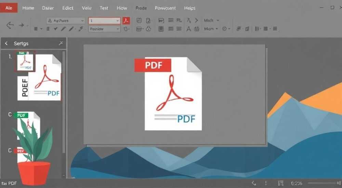
Task: Click the card icon with dropdown arrow
Action: (140, 29)
